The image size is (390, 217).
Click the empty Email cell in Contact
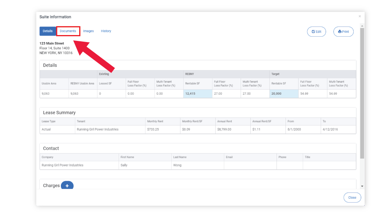pos(250,165)
